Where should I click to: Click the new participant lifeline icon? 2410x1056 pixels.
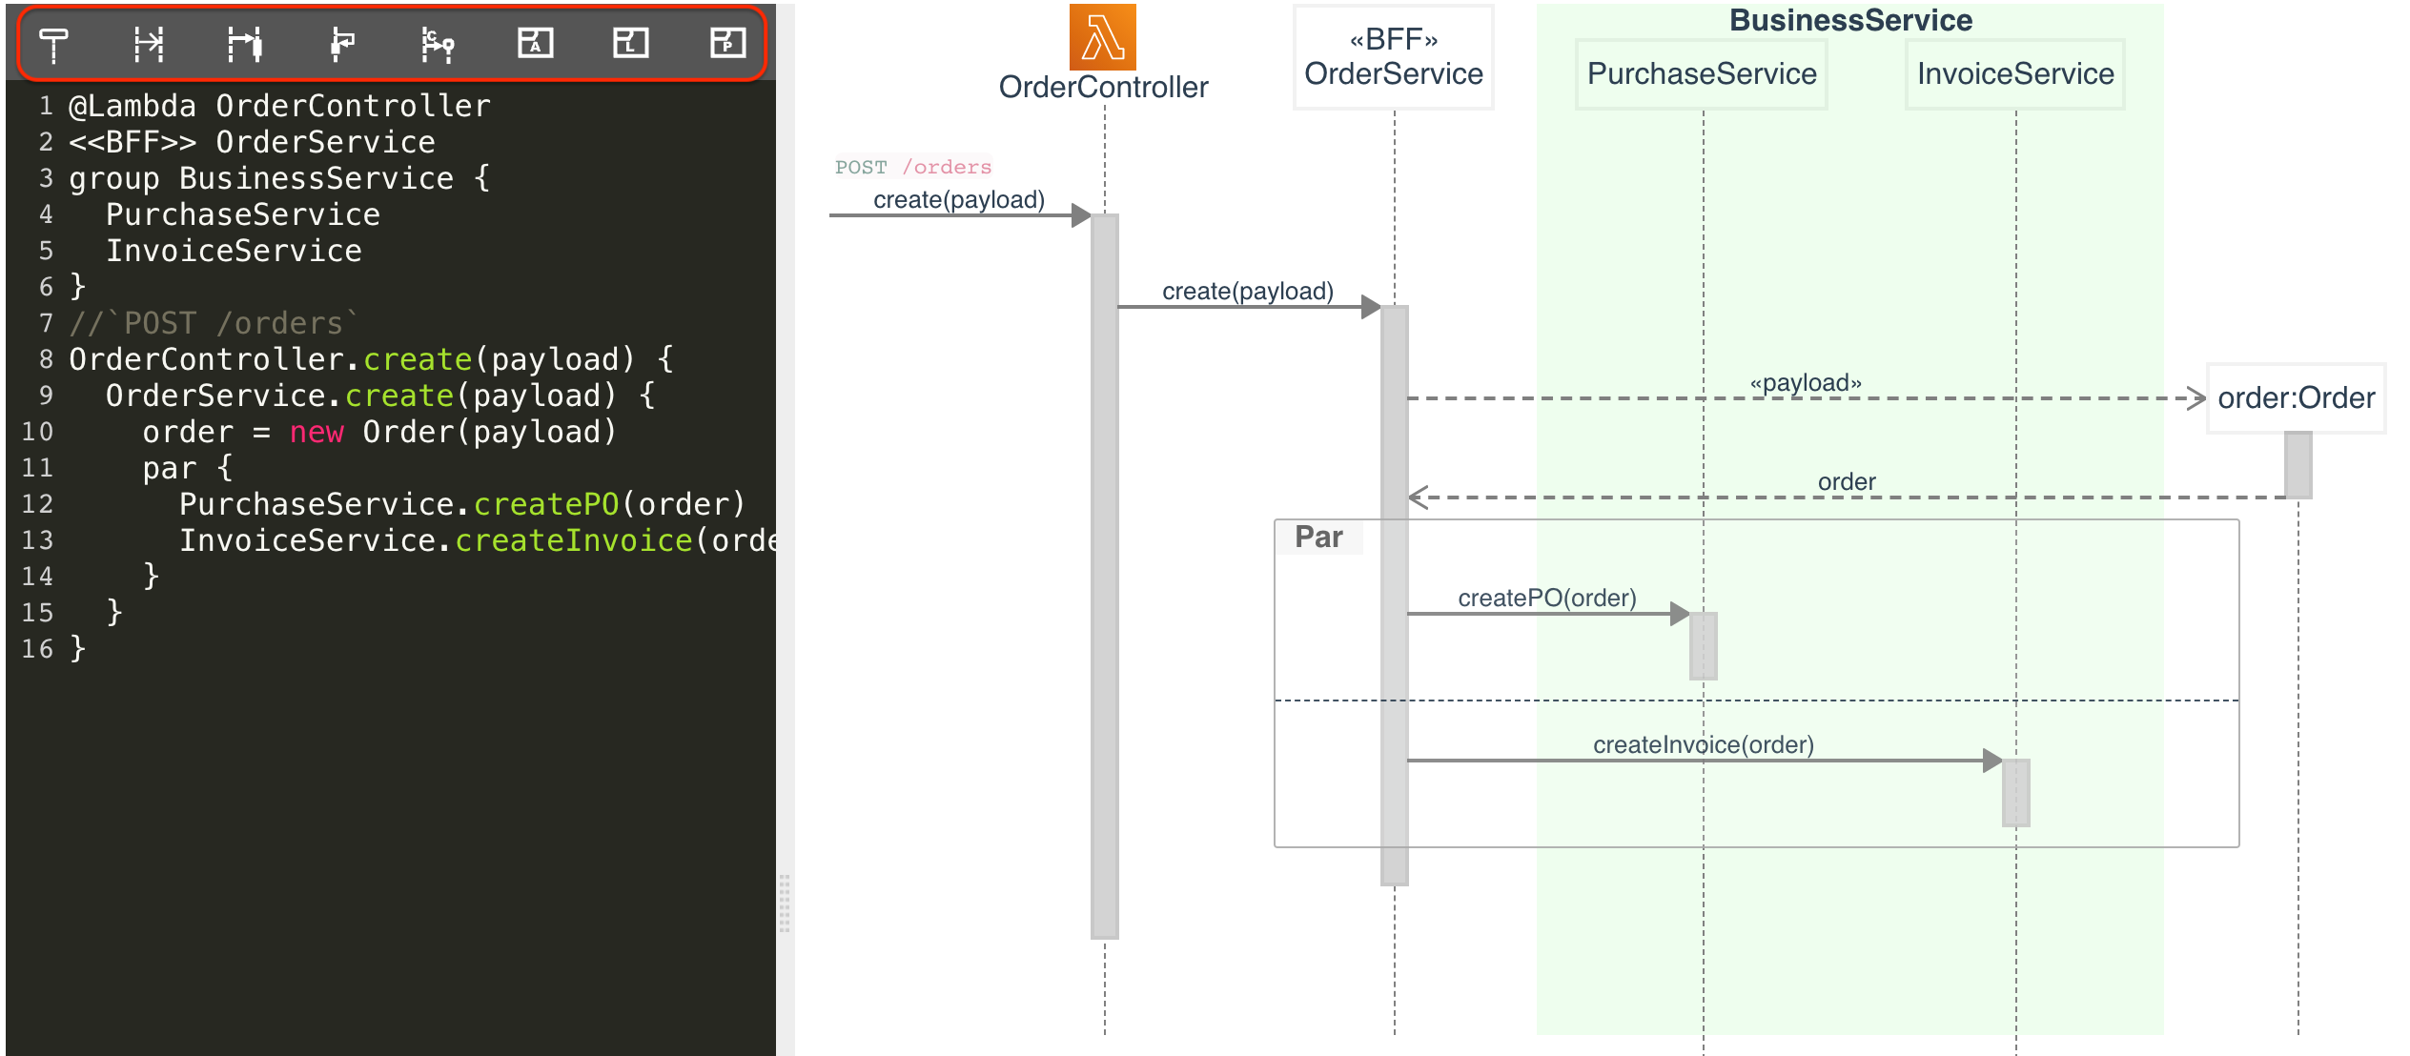tap(54, 44)
